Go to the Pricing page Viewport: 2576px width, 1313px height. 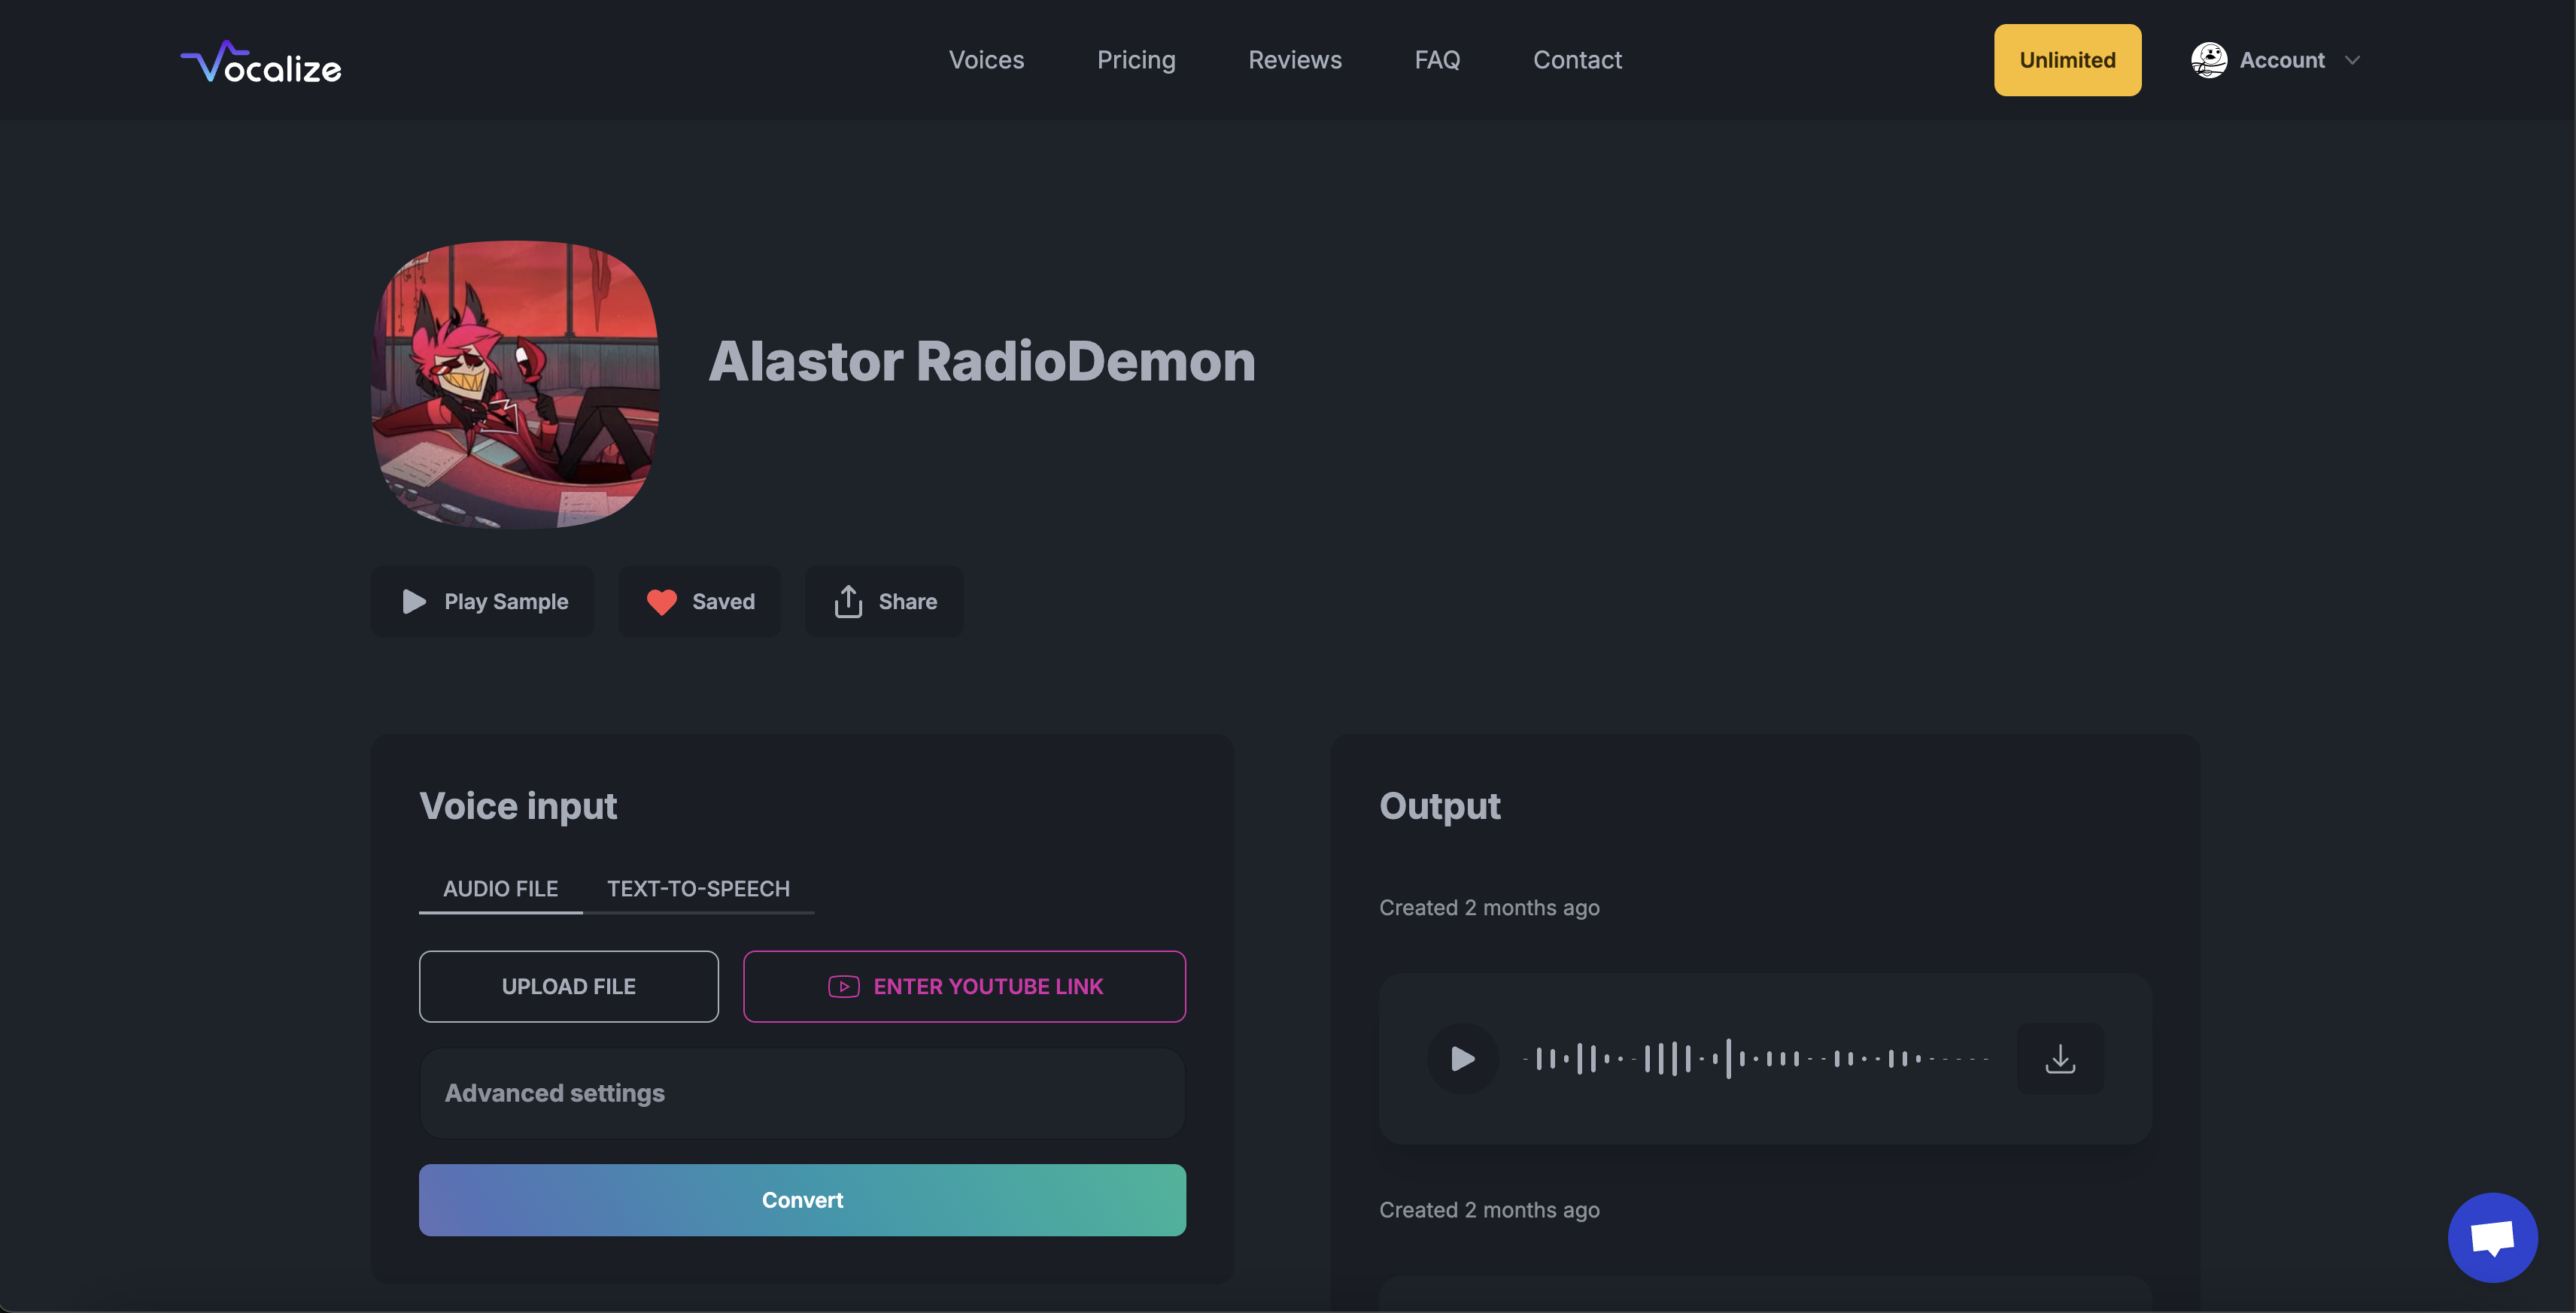1136,60
